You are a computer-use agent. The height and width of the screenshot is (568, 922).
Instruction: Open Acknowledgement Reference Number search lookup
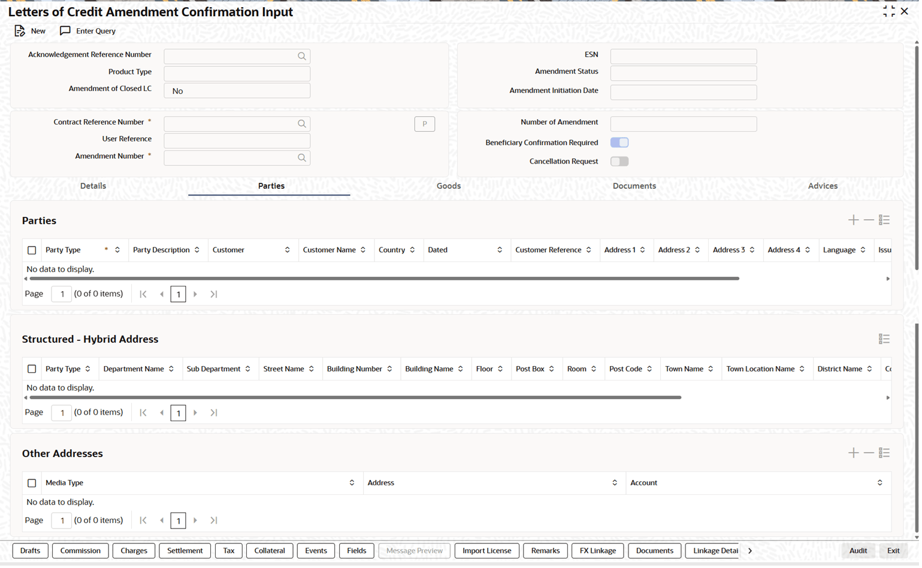[302, 56]
